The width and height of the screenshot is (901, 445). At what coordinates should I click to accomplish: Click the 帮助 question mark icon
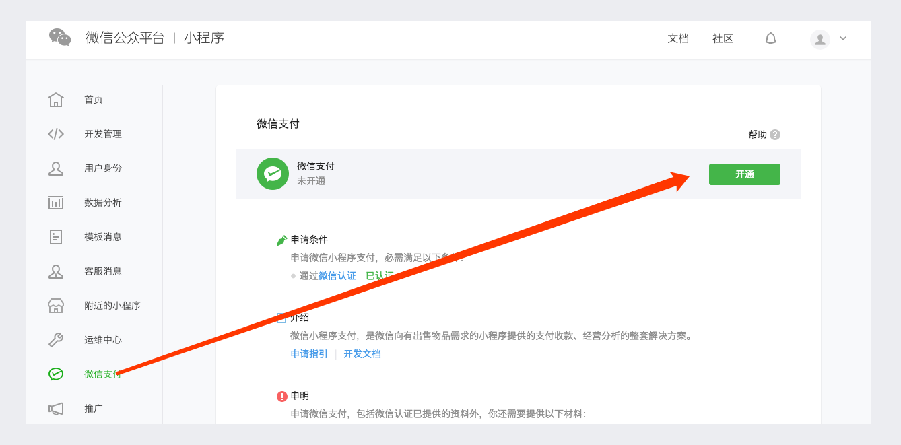(775, 135)
